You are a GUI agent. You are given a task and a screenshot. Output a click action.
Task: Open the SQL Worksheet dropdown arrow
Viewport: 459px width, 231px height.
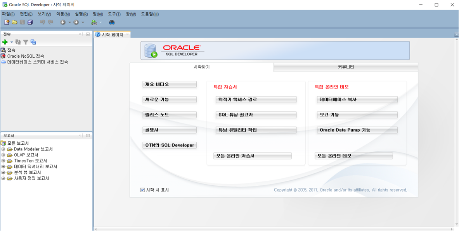point(100,22)
